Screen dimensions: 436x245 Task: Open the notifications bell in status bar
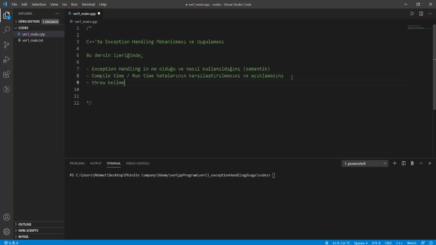(x=431, y=243)
